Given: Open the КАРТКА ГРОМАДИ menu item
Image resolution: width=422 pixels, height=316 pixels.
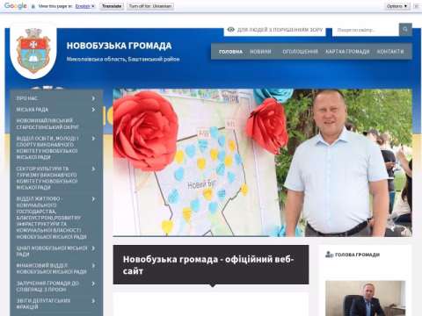Looking at the screenshot, I should (347, 52).
